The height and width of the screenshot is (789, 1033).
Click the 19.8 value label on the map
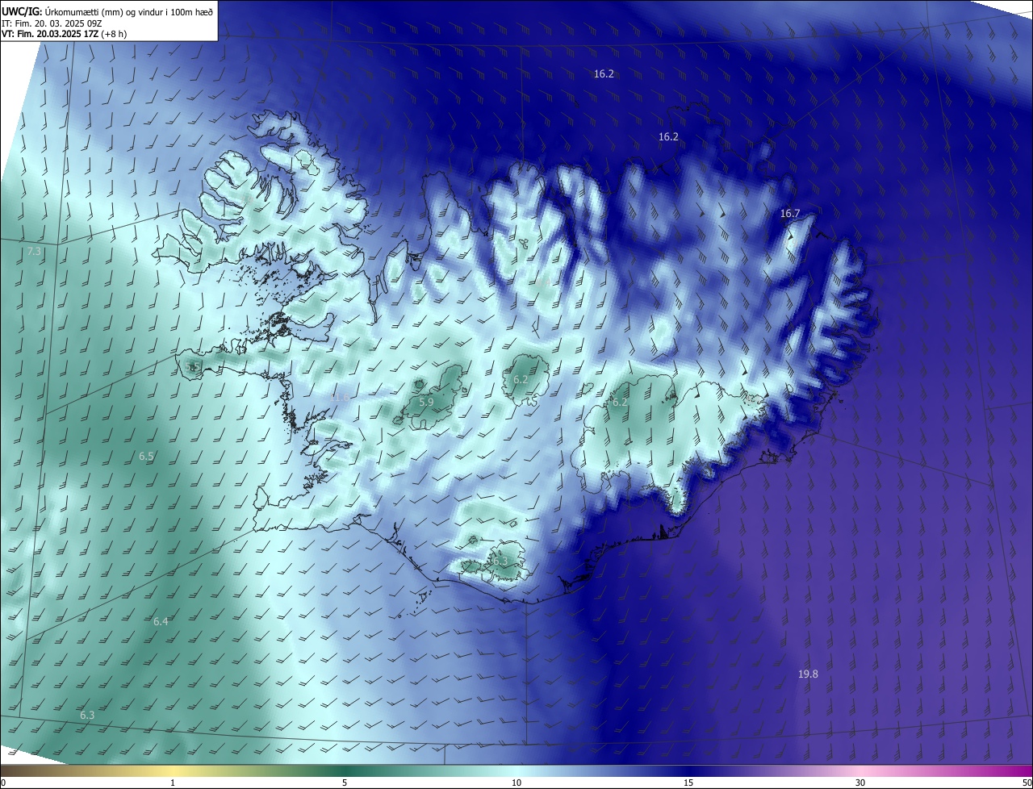click(x=808, y=674)
